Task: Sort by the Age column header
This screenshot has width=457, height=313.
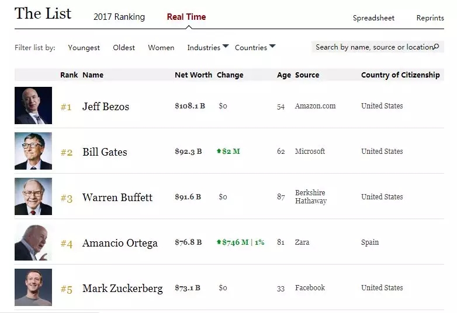Action: click(x=283, y=75)
